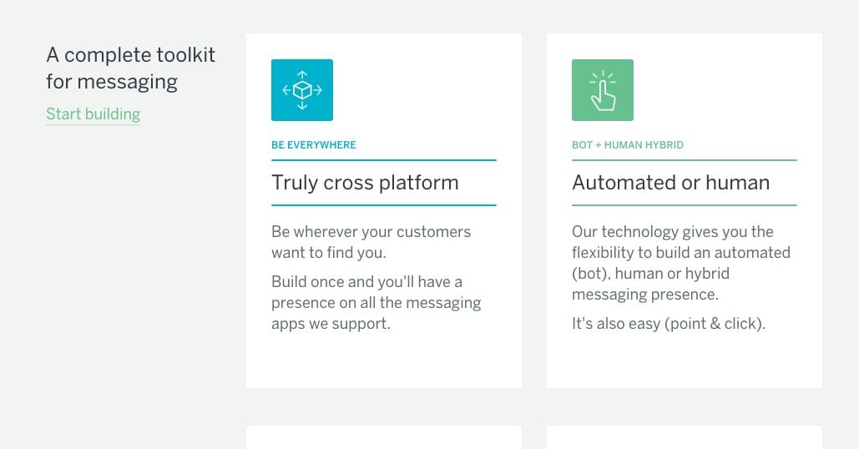
Task: Click the teal divider below Truly cross platform
Action: click(x=384, y=205)
